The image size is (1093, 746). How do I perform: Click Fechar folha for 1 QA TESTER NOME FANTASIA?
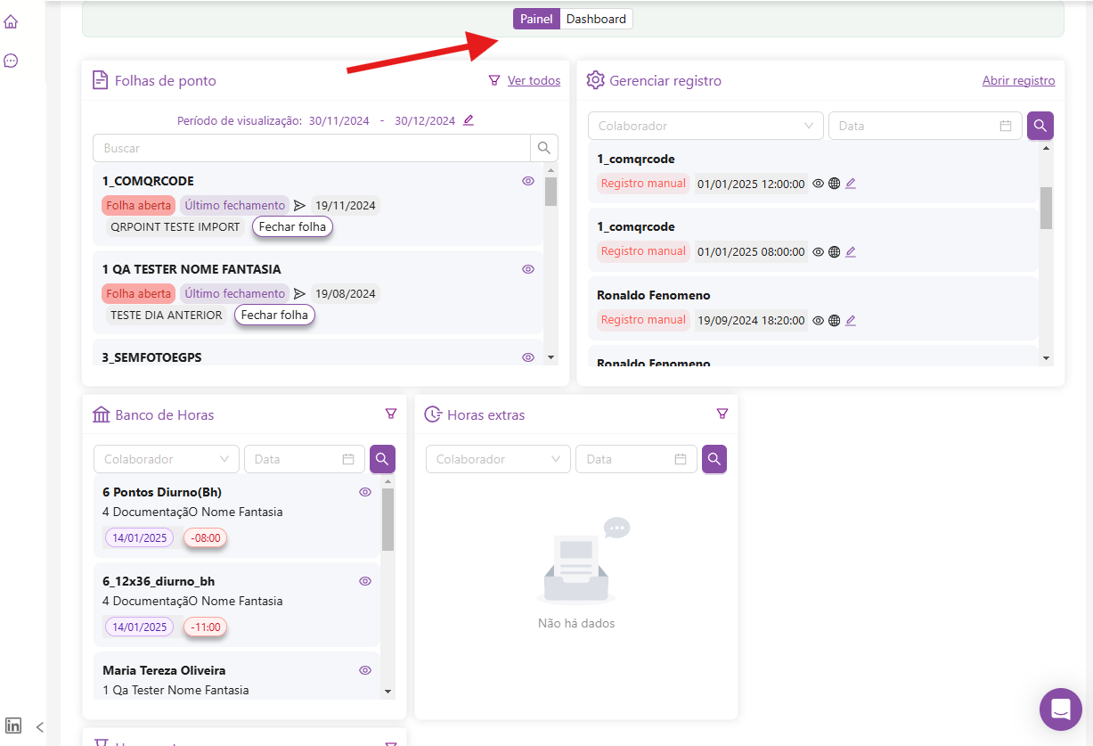[x=274, y=315]
